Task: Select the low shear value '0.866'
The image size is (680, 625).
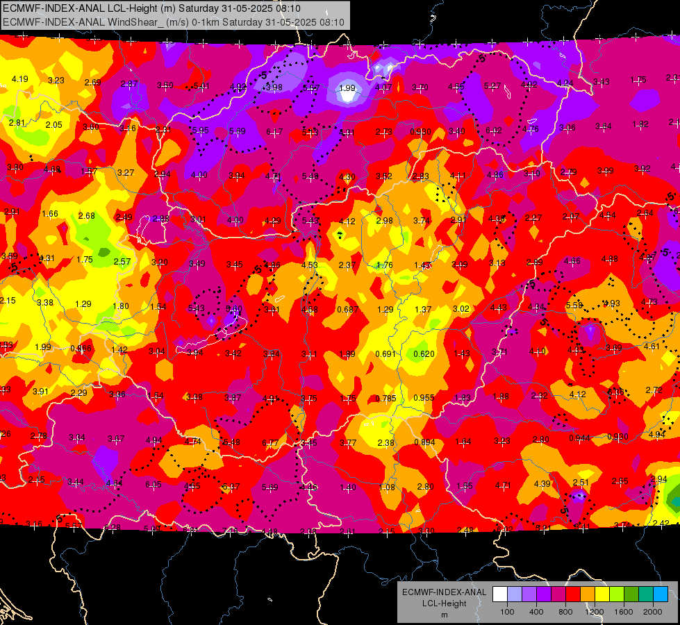Action: [81, 349]
